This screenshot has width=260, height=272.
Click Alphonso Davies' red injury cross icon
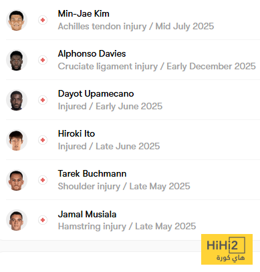(43, 60)
